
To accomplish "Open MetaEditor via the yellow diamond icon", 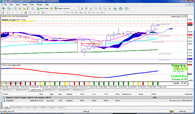I will pos(51,8).
